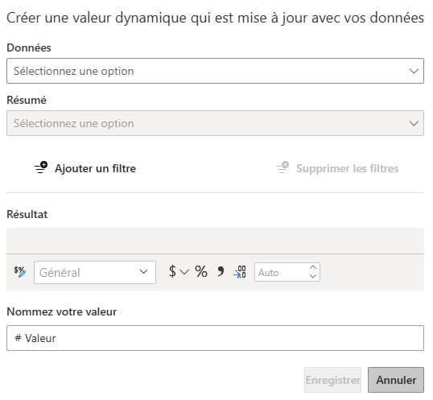Apply percentage format
Viewport: 433px width, 400px height.
(201, 272)
